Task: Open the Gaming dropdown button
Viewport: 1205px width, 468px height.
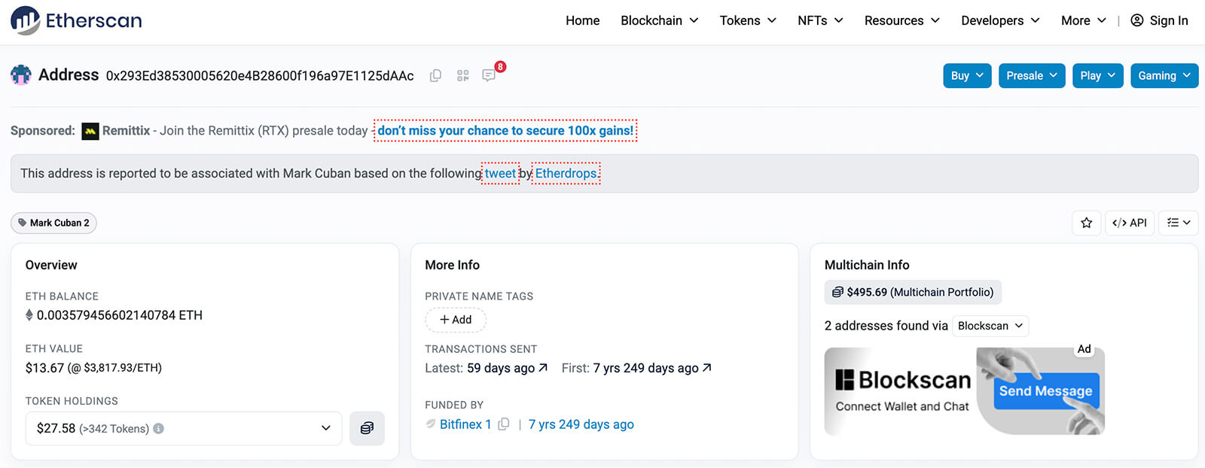Action: 1164,76
